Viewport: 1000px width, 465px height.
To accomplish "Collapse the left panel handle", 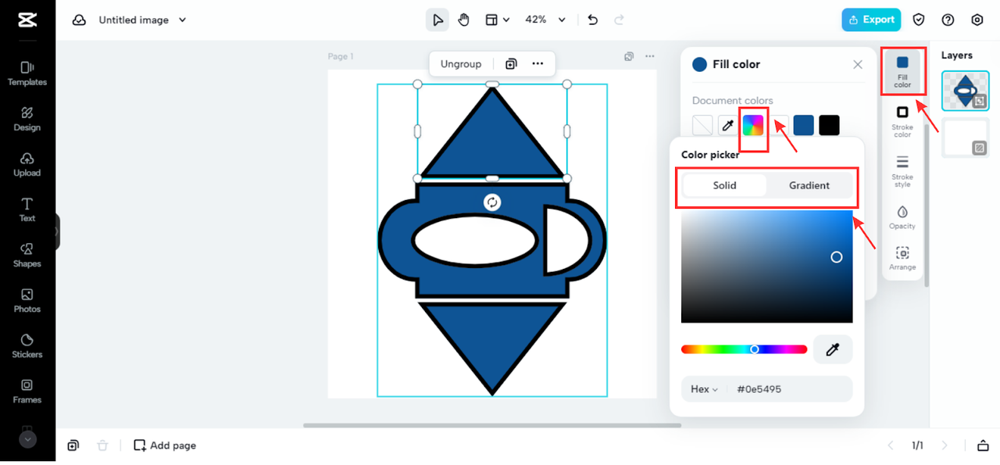I will (x=57, y=231).
